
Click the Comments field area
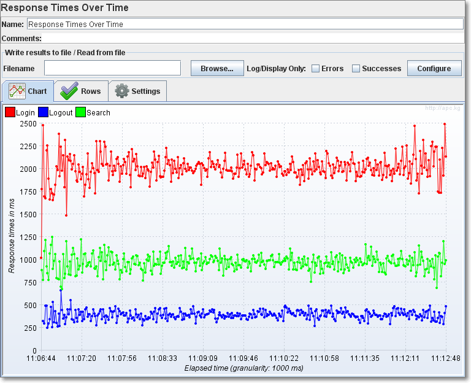254,39
